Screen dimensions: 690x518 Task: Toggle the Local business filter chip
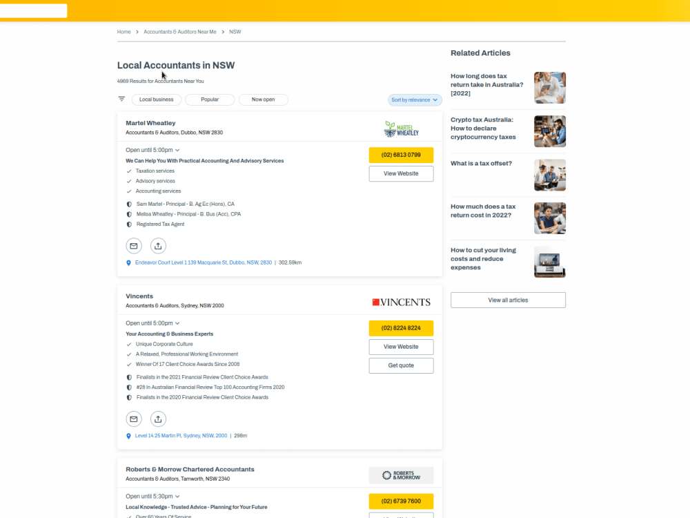pos(156,99)
